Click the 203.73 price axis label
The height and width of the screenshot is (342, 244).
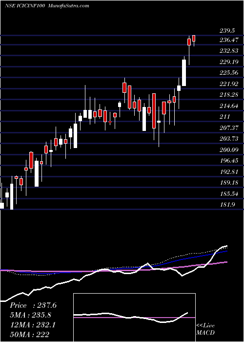coord(229,139)
